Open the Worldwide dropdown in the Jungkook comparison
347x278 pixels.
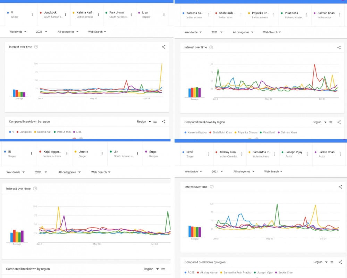18,32
